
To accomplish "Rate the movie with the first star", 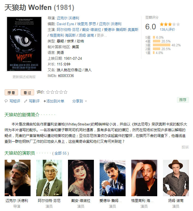I will [x=48, y=92].
